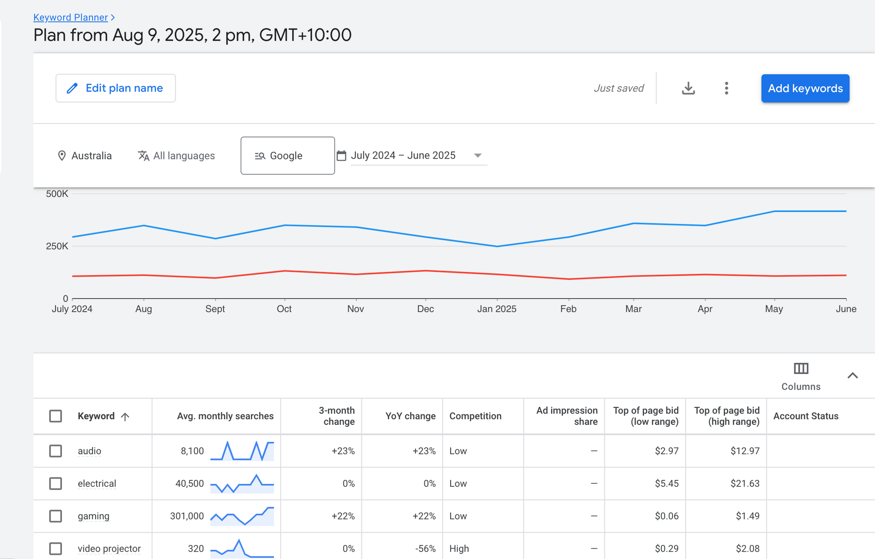Sort by the Competition column header

click(x=475, y=416)
